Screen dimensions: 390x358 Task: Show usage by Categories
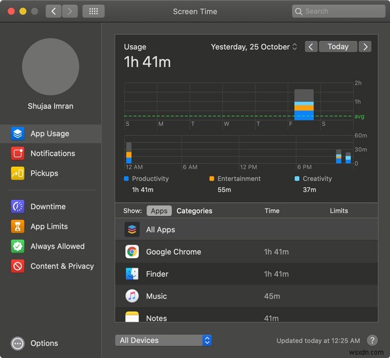tap(194, 211)
